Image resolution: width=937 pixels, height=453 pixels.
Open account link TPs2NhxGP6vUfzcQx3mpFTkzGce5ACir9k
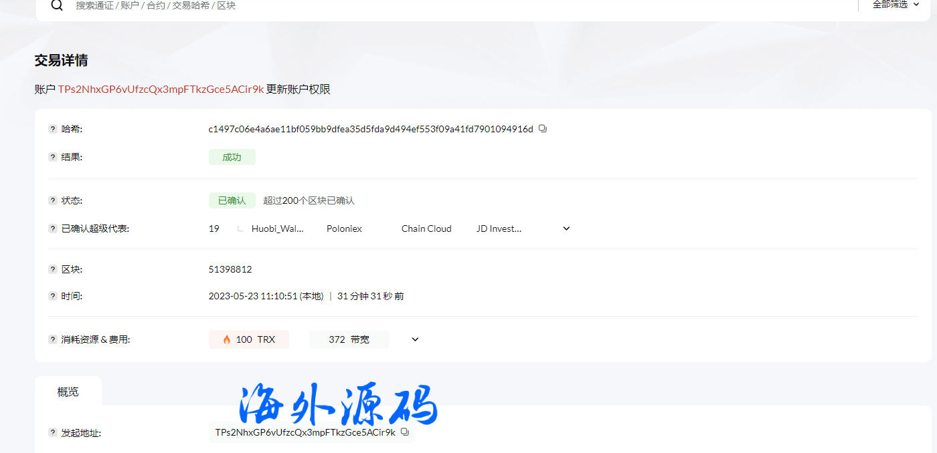(161, 88)
